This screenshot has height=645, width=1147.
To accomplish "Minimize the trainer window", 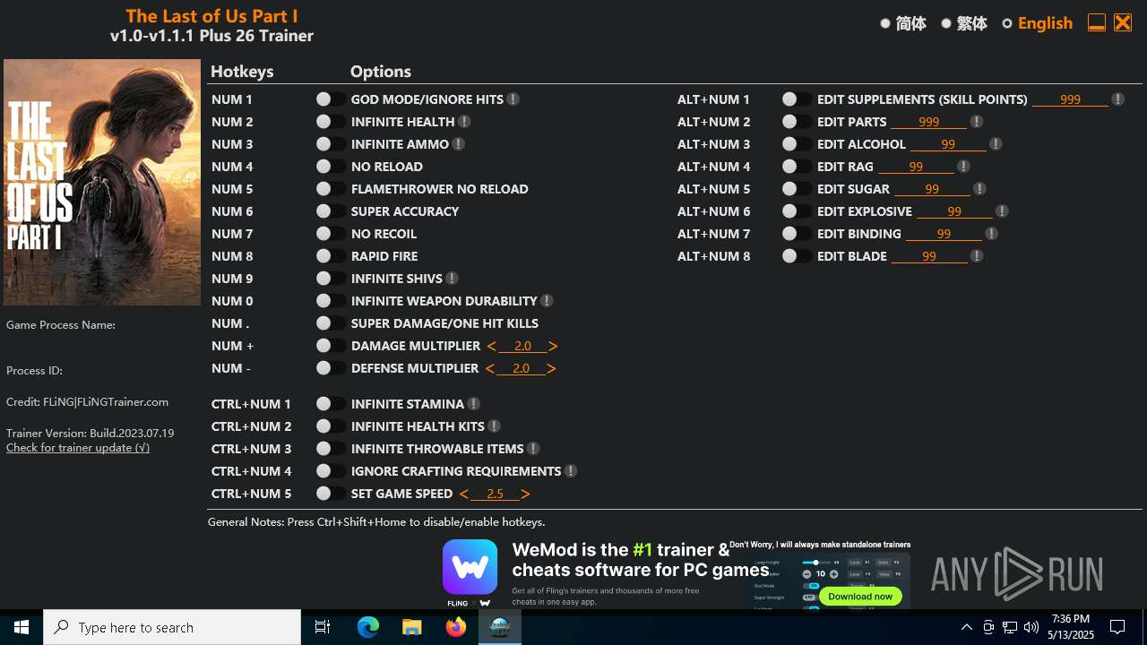I will 1096,23.
